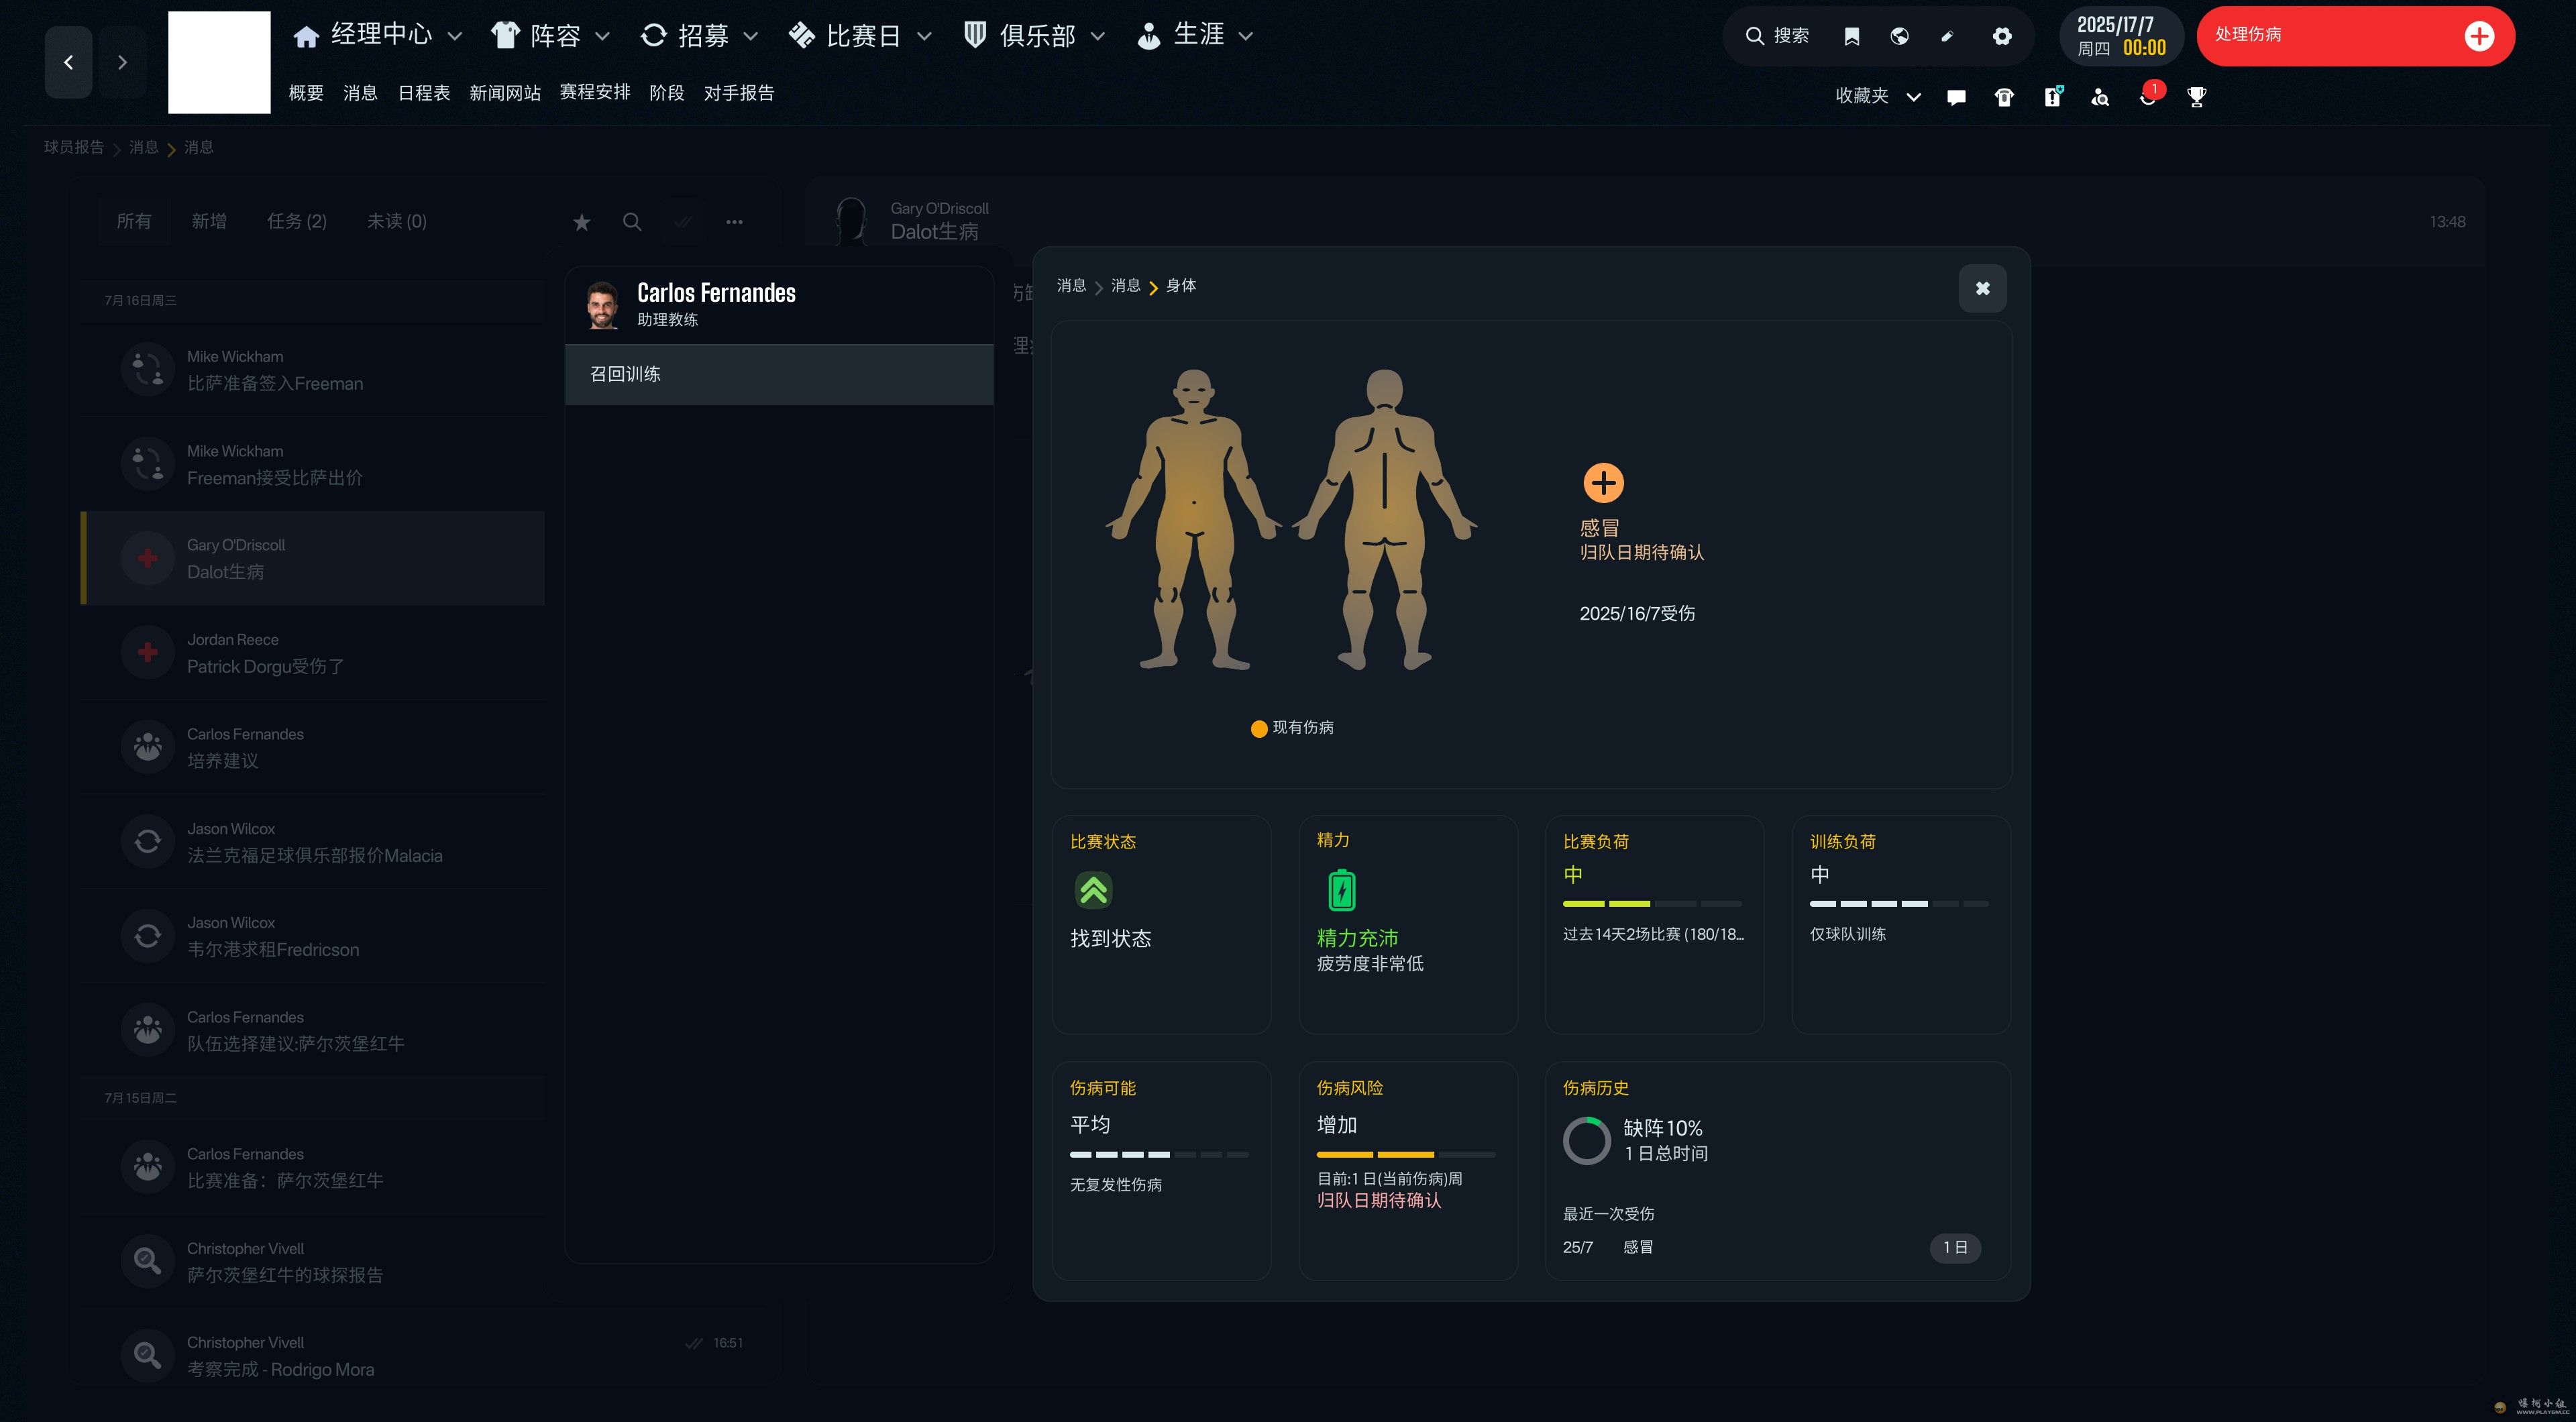This screenshot has width=2576, height=1422.
Task: Click the speech bubble messages icon
Action: click(1956, 97)
